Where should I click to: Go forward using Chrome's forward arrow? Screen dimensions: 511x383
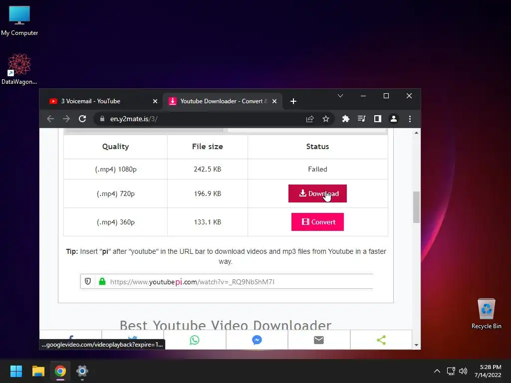(x=66, y=119)
